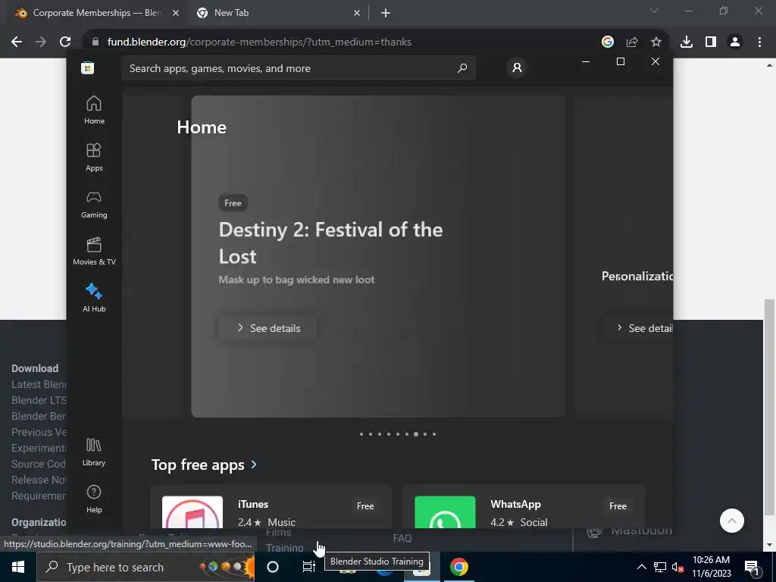The height and width of the screenshot is (582, 776).
Task: Switch to Corporate Memberships Chrome tab
Action: click(97, 13)
